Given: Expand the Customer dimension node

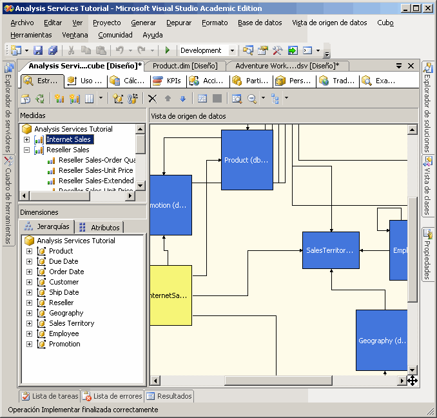Looking at the screenshot, I should click(29, 282).
